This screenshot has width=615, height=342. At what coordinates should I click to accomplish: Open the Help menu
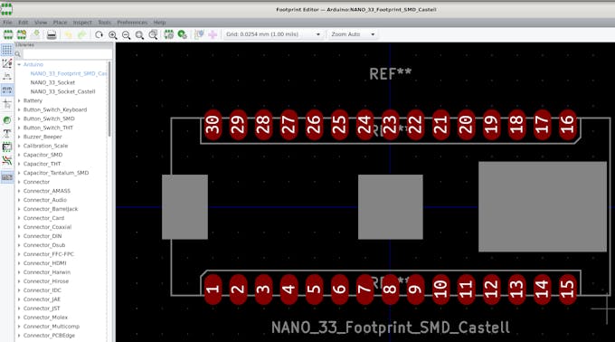coord(160,23)
